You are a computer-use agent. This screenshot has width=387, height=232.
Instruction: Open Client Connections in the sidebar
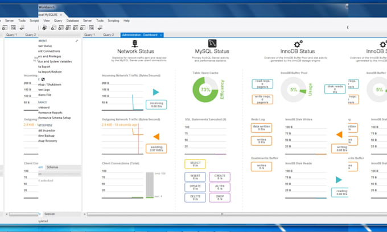pyautogui.click(x=49, y=51)
